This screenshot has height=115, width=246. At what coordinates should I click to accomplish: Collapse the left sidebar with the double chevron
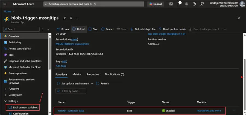(x=48, y=29)
